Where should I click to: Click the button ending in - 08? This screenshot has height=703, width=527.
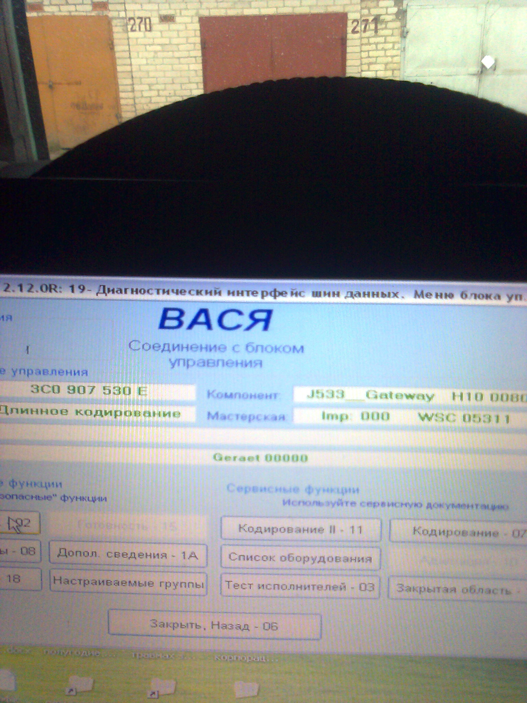(x=20, y=551)
